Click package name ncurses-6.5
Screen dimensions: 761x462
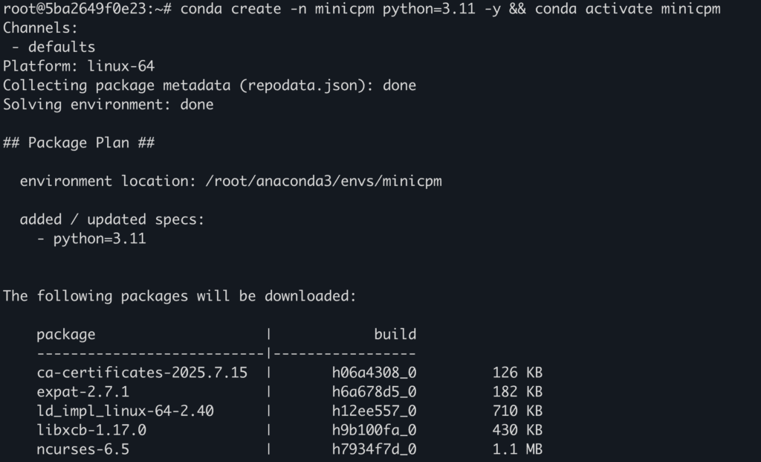click(x=83, y=449)
